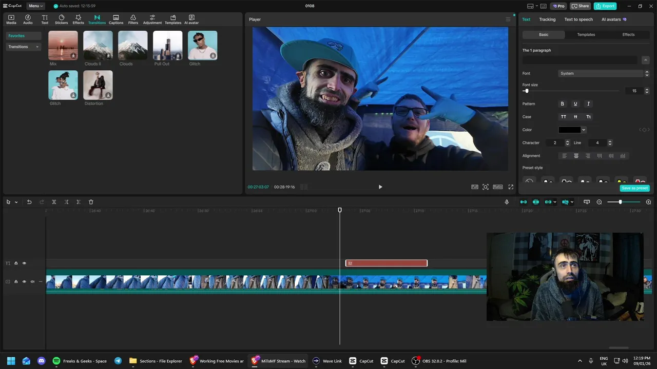Click the Export button

click(x=605, y=6)
